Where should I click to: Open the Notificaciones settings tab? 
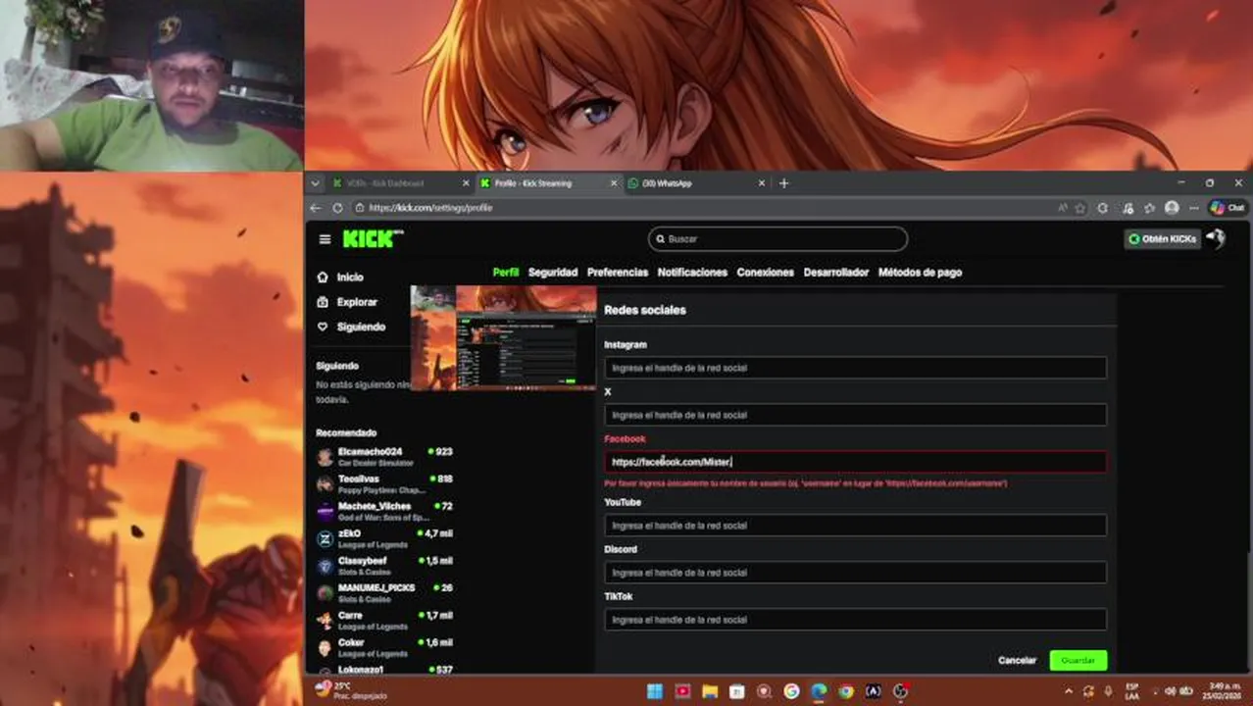click(x=692, y=273)
